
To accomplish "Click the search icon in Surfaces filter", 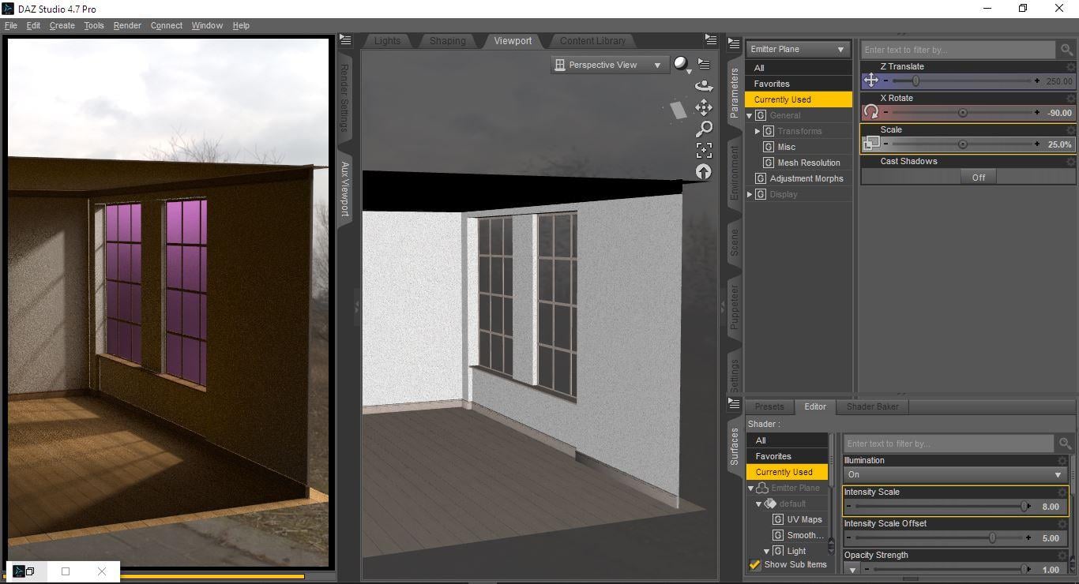I will pyautogui.click(x=1065, y=444).
